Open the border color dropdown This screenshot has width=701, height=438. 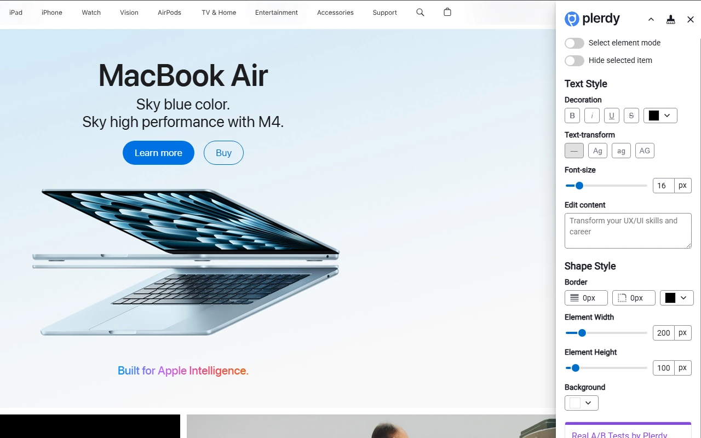tap(676, 298)
